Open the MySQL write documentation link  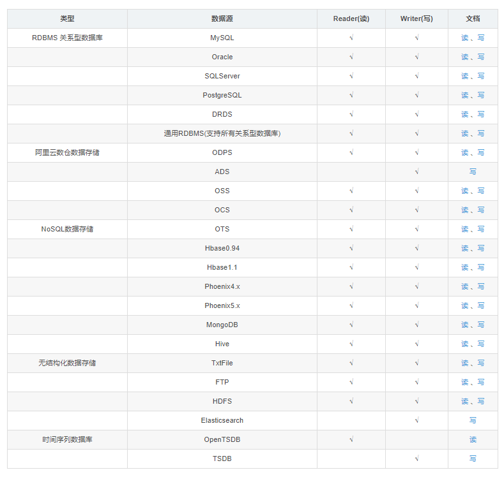(481, 38)
